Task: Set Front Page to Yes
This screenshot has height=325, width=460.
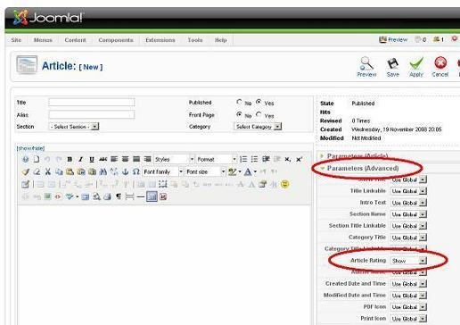Action: pos(259,114)
